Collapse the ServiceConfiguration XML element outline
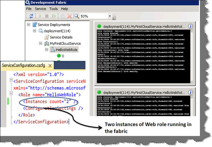The width and height of the screenshot is (212, 147). click(11, 80)
